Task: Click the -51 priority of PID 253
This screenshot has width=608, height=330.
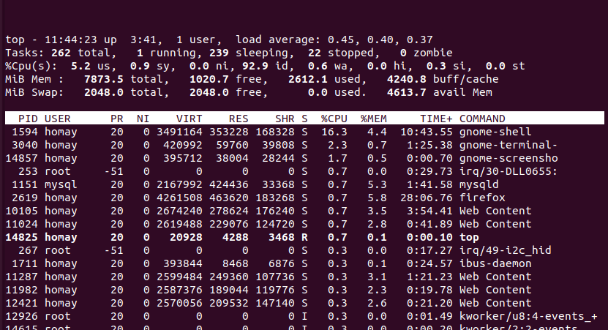Action: 113,171
